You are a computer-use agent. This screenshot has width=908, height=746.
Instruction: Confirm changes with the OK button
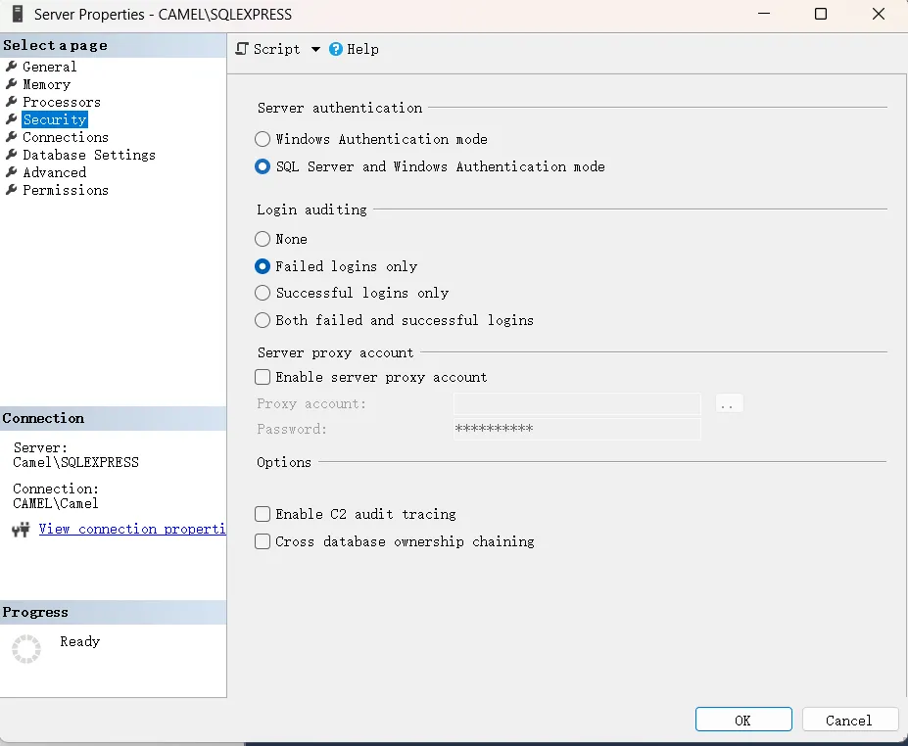(x=743, y=720)
